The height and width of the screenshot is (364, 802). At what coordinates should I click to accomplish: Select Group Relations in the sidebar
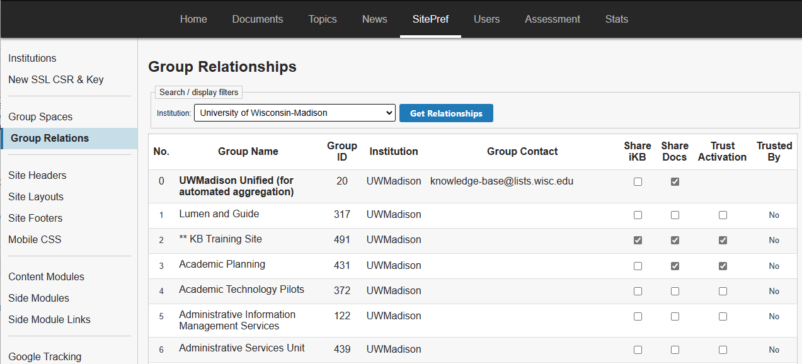pyautogui.click(x=69, y=139)
